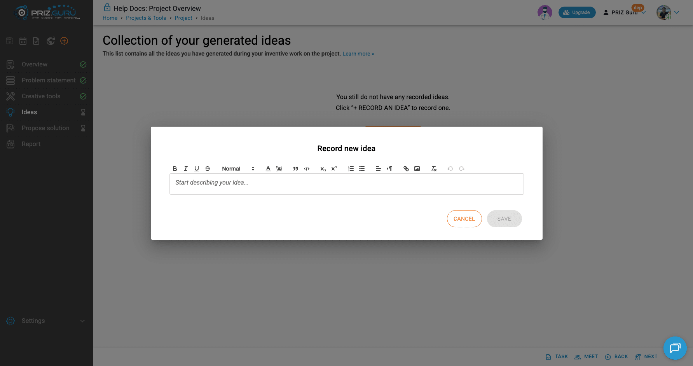Screen dimensions: 693x366
Task: Open Overview in the sidebar
Action: (x=47, y=64)
